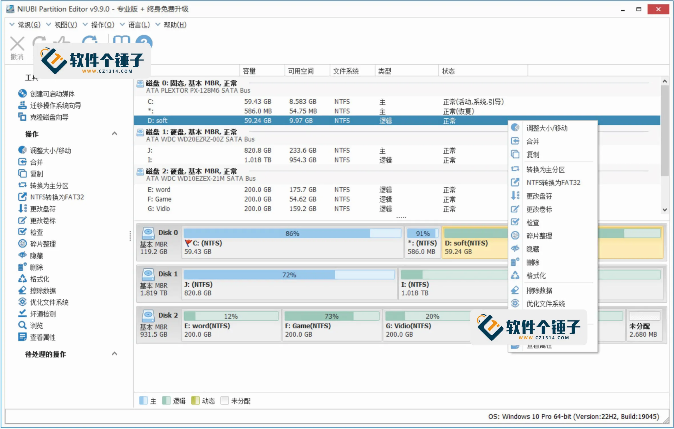The height and width of the screenshot is (429, 674).
Task: Collapse the 待处理的操作 section
Action: coord(114,353)
